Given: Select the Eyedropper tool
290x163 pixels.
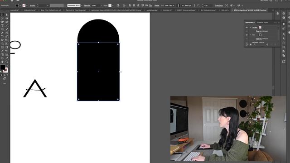Looking at the screenshot, I should (x=2, y=51).
